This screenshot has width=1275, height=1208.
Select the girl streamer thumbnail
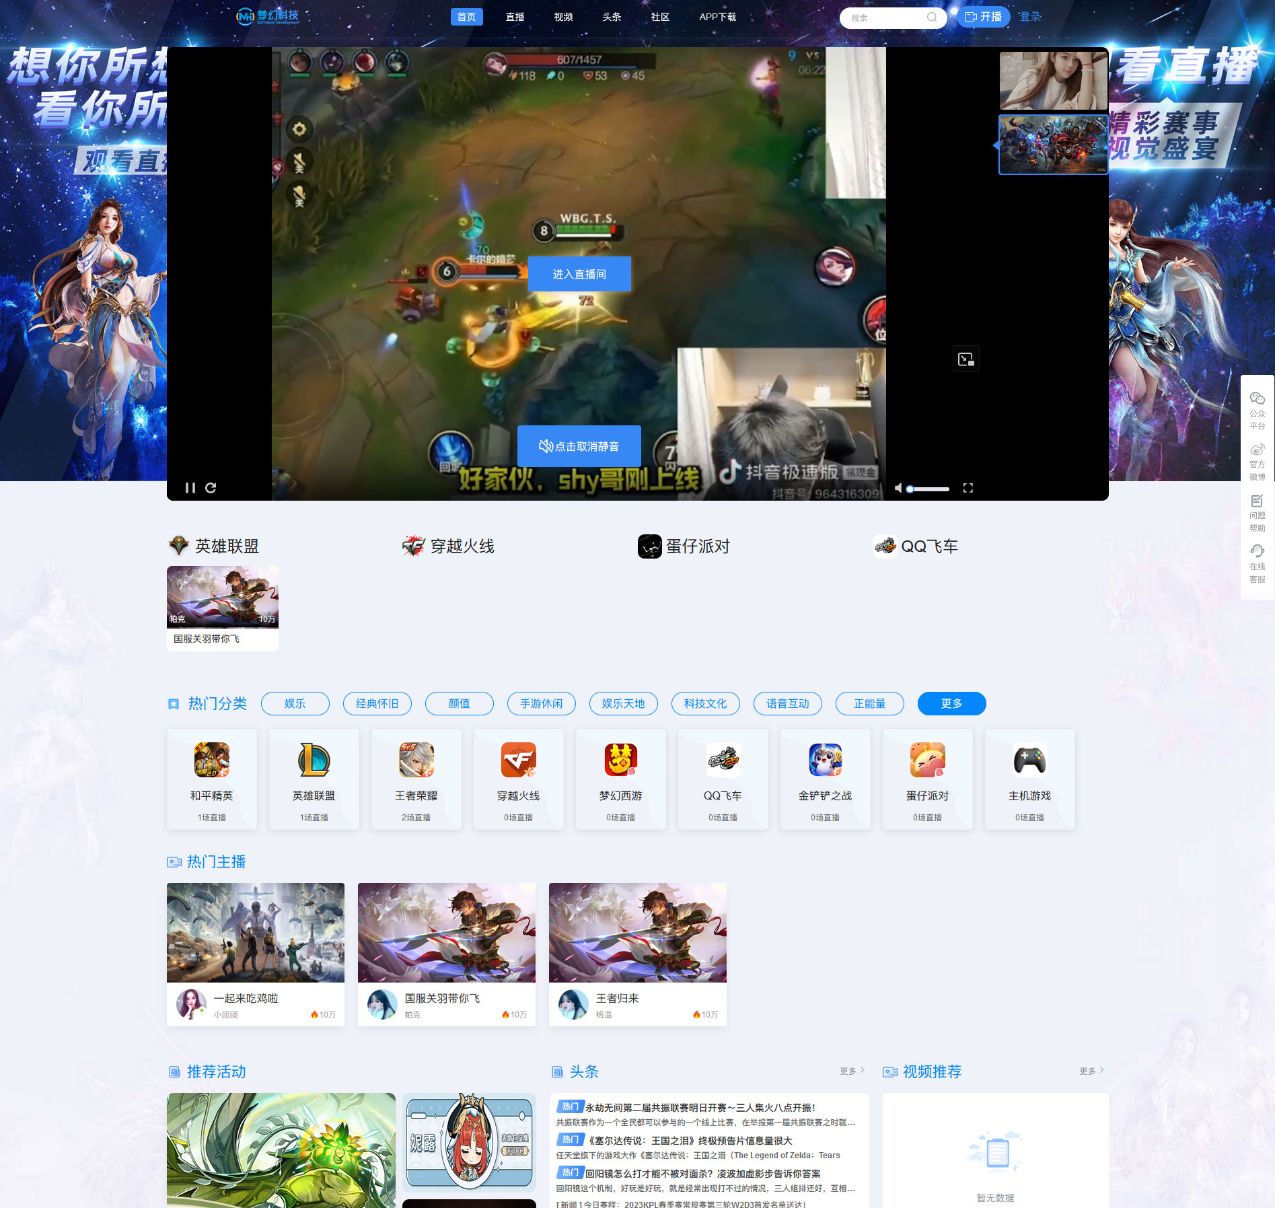click(x=1053, y=81)
